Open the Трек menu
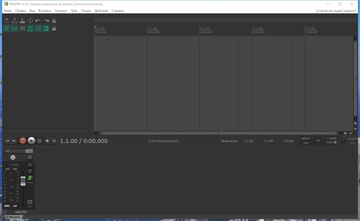The image size is (360, 221). [74, 11]
